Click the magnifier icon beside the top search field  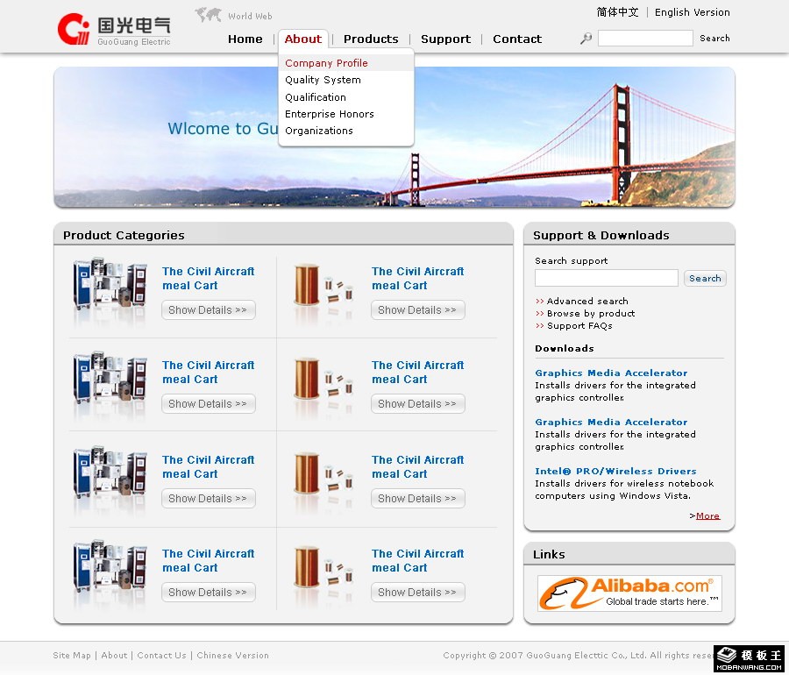586,39
